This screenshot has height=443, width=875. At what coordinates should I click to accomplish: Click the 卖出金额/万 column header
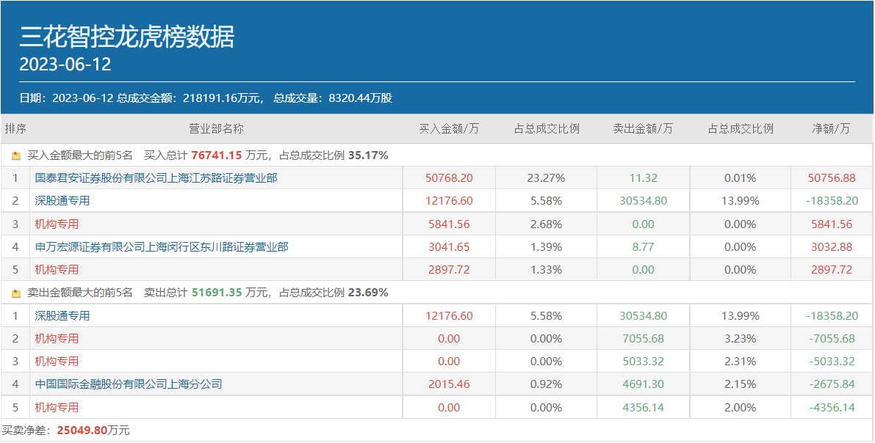click(x=643, y=129)
